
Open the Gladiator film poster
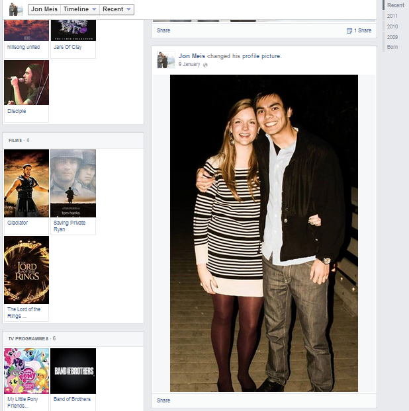[26, 183]
